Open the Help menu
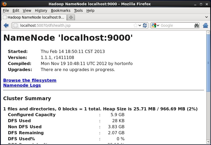211x145 pixels. pyautogui.click(x=90, y=10)
